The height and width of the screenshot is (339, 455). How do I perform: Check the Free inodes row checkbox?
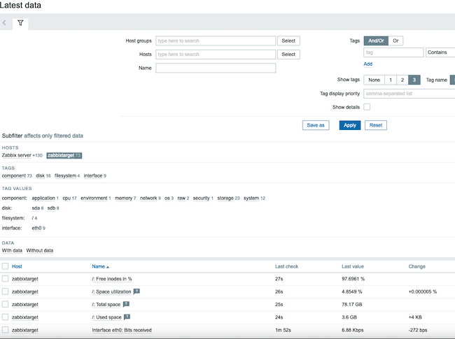click(x=6, y=279)
